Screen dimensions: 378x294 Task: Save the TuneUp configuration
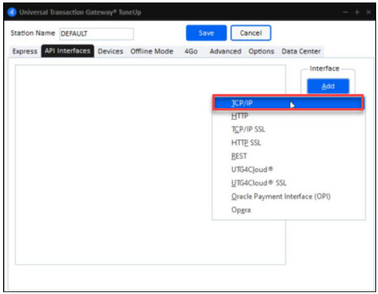coord(206,33)
